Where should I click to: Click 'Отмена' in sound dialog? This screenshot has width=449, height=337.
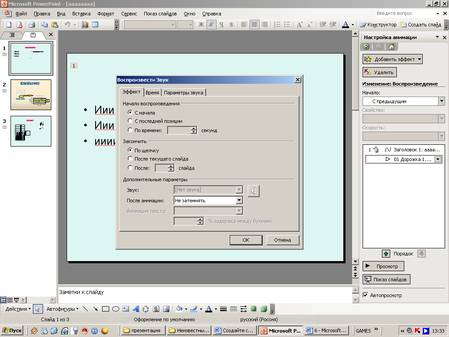[x=283, y=240]
